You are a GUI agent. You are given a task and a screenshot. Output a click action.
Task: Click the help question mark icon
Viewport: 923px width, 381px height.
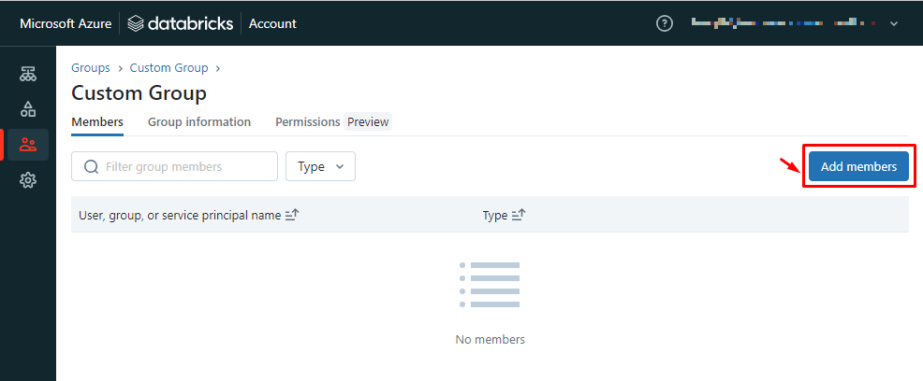(665, 23)
